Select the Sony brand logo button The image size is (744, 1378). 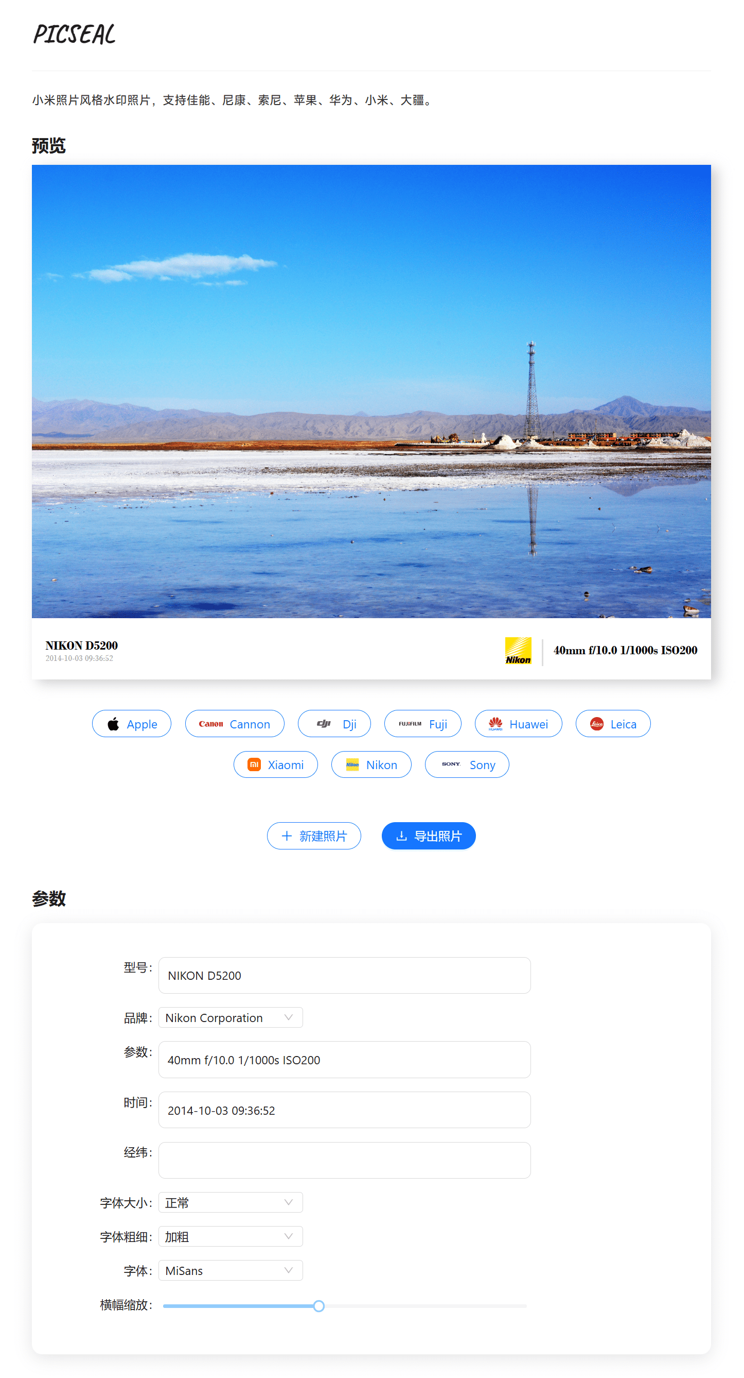[467, 764]
